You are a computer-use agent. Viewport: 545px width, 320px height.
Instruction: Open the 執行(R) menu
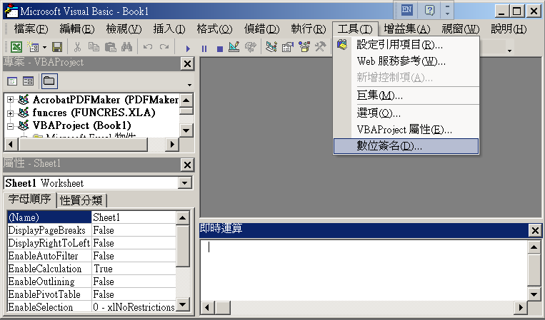click(309, 29)
